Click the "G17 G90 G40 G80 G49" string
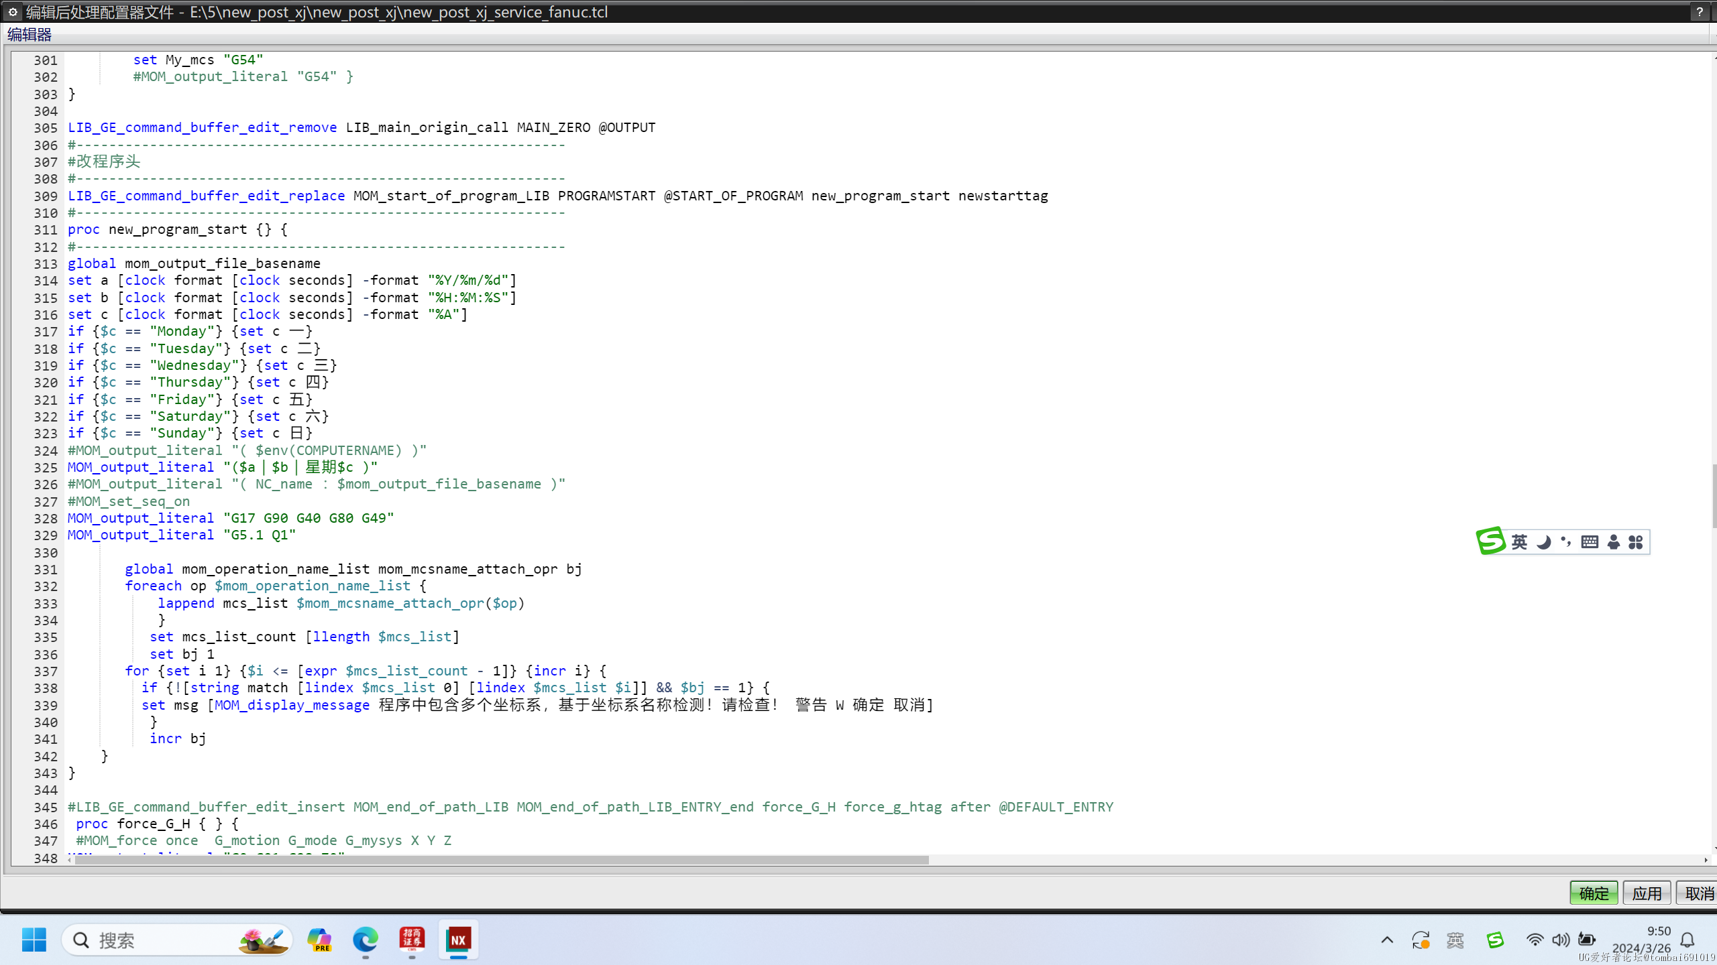Viewport: 1717px width, 965px height. pyautogui.click(x=309, y=518)
